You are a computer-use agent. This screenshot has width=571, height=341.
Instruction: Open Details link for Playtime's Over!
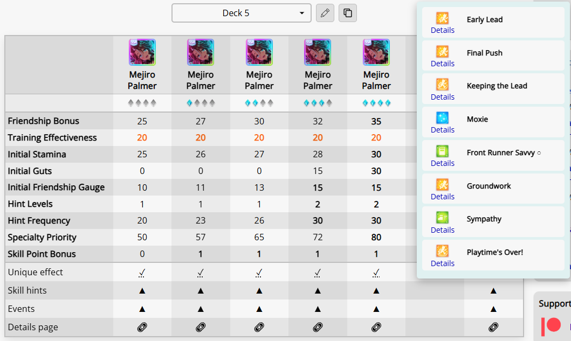coord(443,263)
